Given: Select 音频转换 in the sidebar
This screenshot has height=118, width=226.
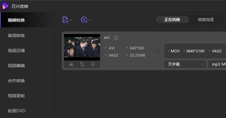Looking at the screenshot, I should point(16,36).
